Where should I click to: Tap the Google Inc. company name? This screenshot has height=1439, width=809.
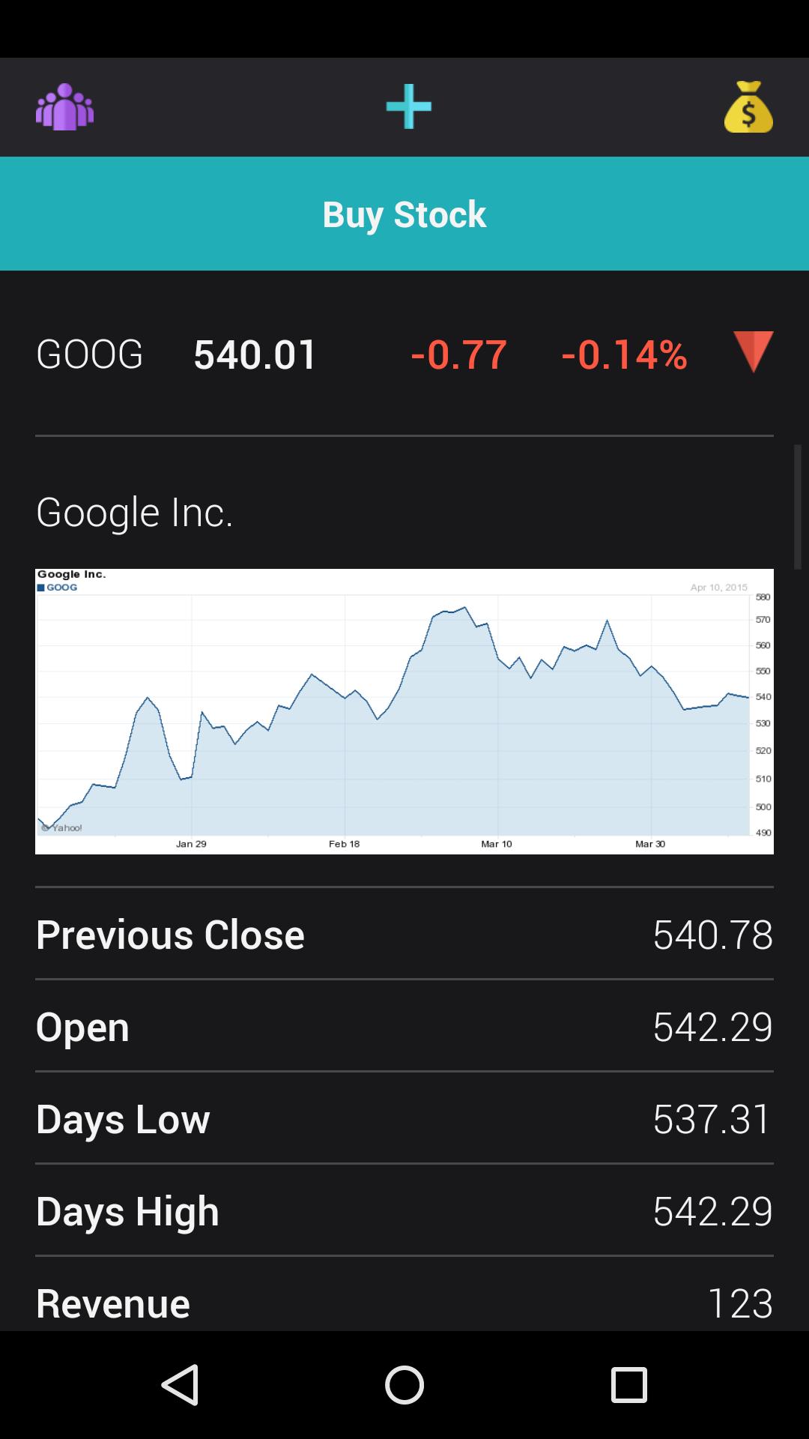[135, 512]
